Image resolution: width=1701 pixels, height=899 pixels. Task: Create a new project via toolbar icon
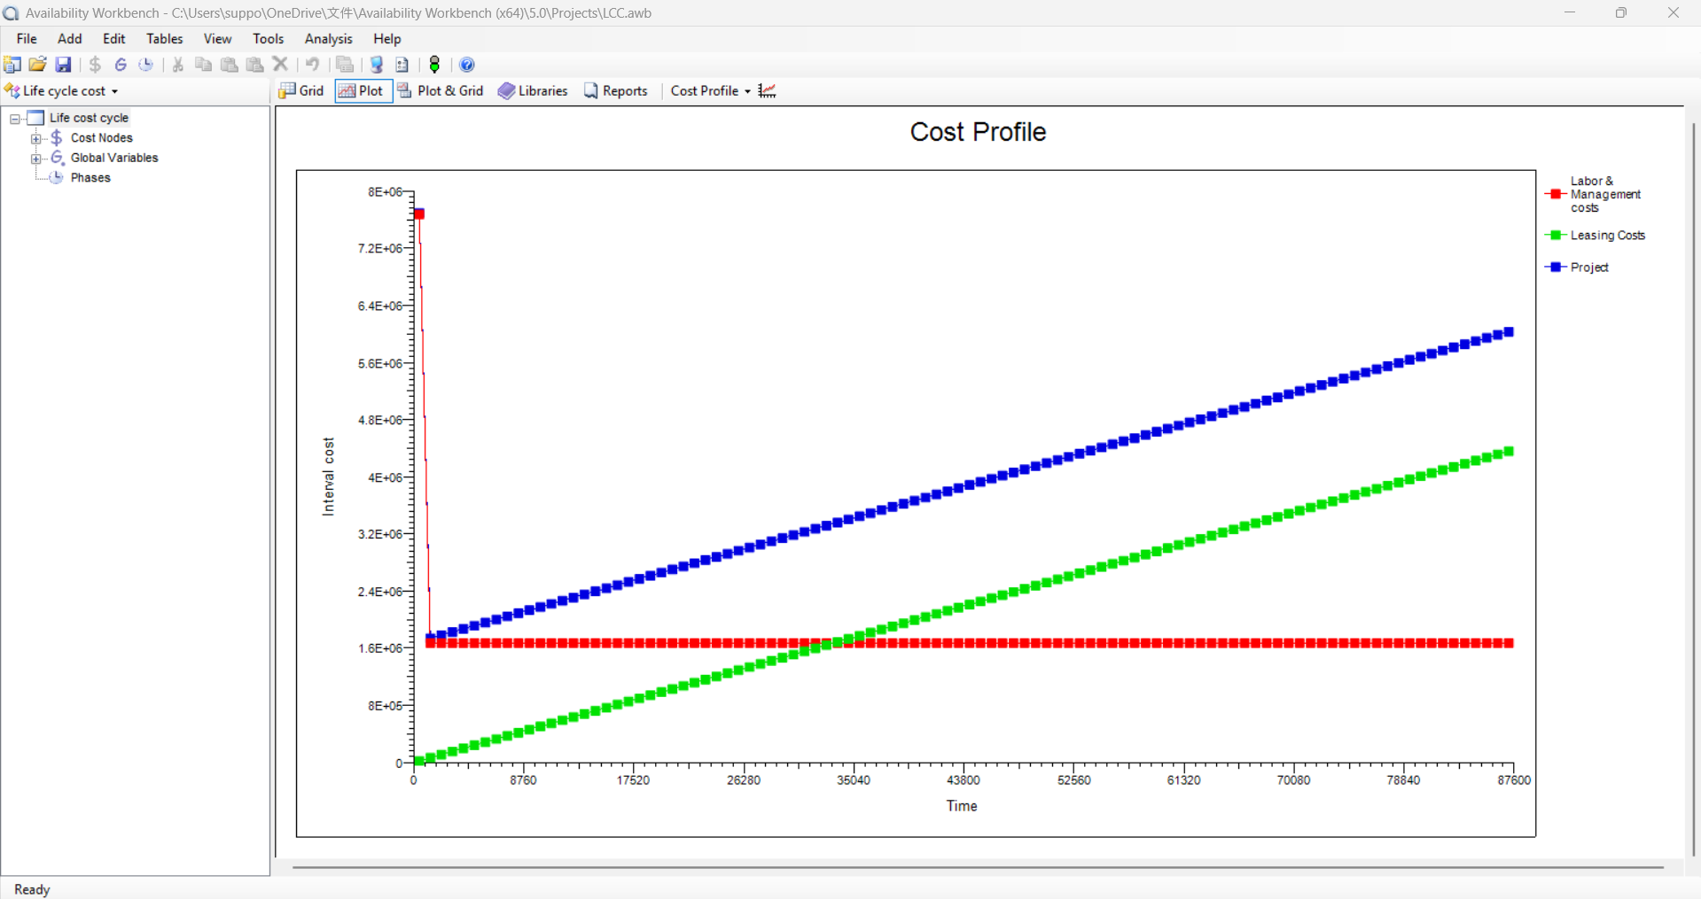[12, 65]
